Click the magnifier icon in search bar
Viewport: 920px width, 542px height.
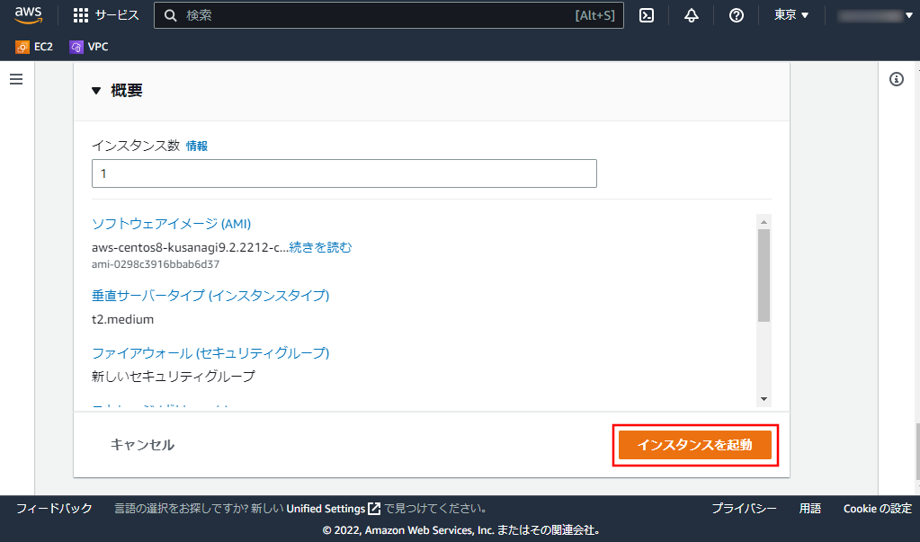pyautogui.click(x=170, y=15)
